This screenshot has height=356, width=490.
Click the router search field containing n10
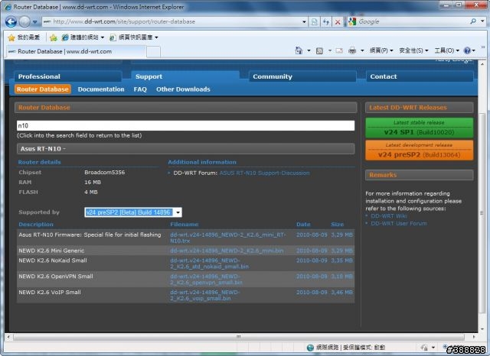pos(185,125)
